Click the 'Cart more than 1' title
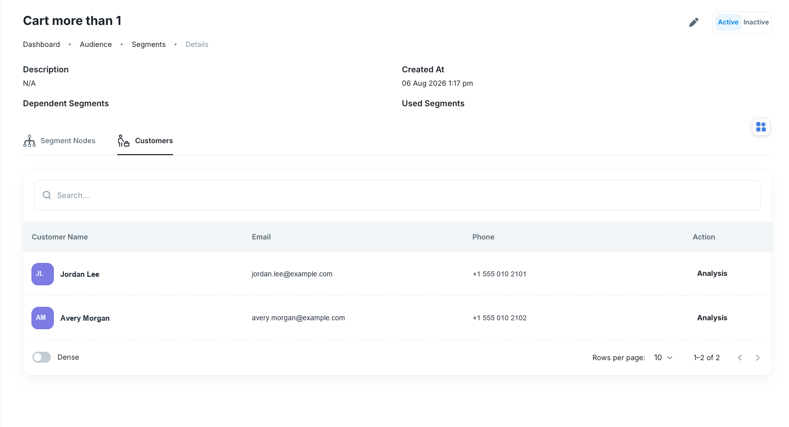 pyautogui.click(x=72, y=21)
